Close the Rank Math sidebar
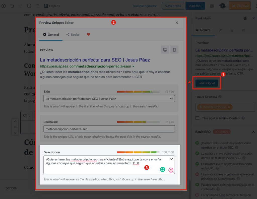 click(x=253, y=18)
